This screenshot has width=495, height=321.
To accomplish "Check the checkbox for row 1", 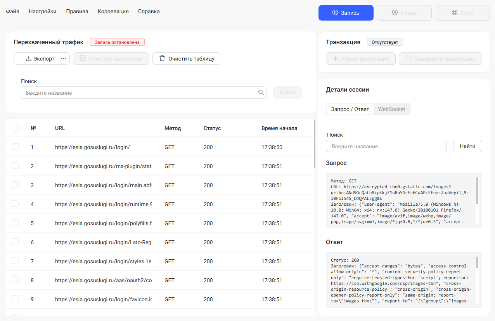I will tap(15, 147).
